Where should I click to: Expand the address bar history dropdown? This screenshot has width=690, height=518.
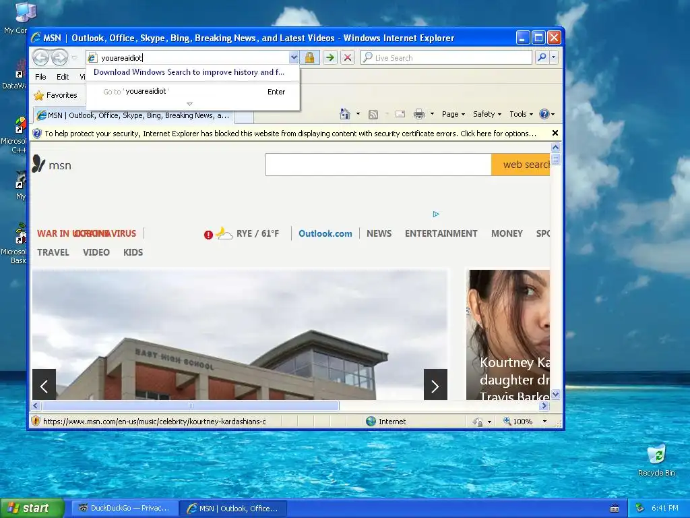click(294, 57)
